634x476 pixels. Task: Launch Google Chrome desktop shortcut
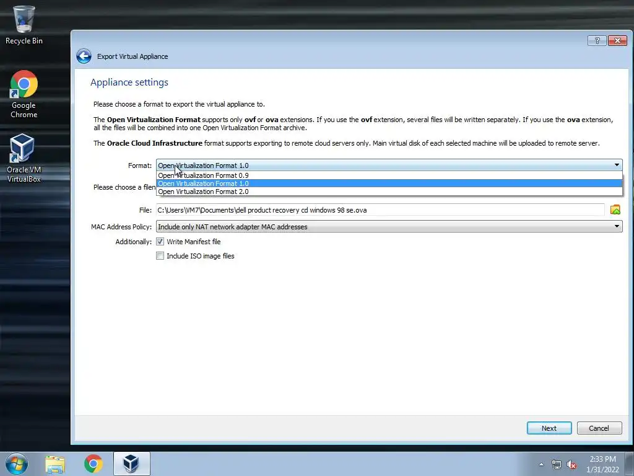click(x=24, y=95)
